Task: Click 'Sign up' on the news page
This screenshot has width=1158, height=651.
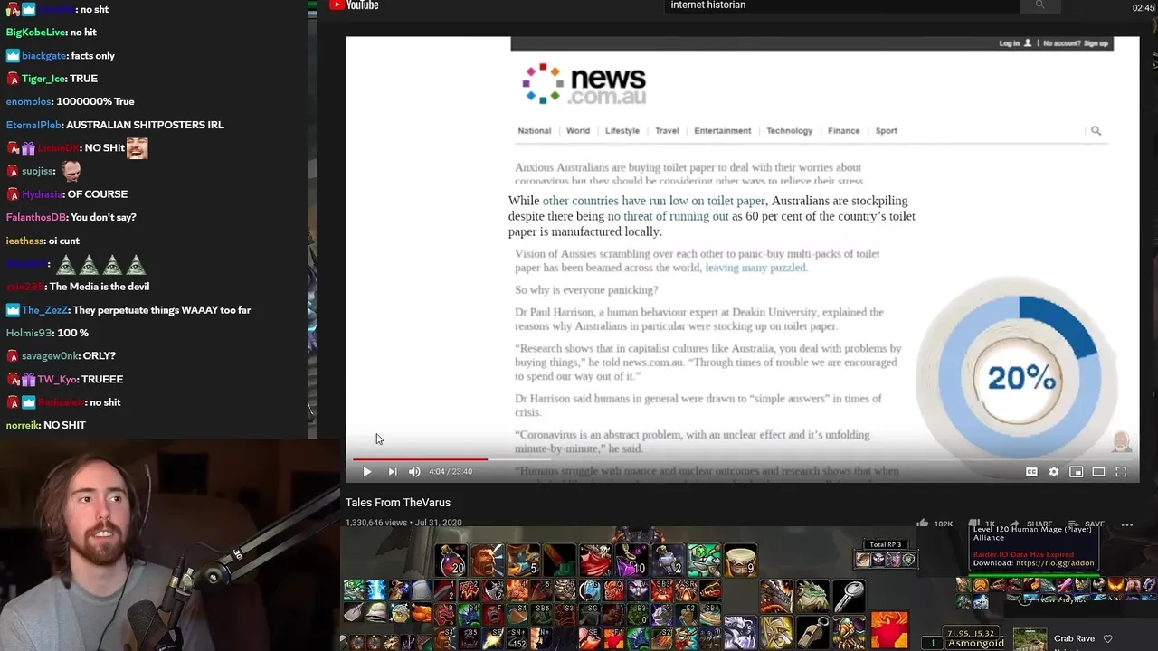Action: tap(1096, 43)
